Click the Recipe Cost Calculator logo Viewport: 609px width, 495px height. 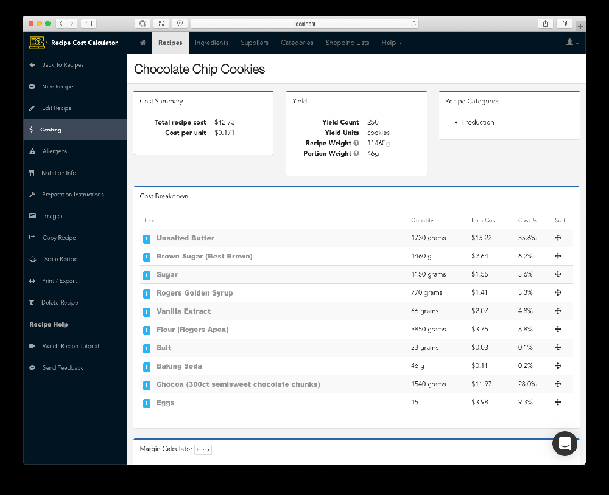coord(74,43)
